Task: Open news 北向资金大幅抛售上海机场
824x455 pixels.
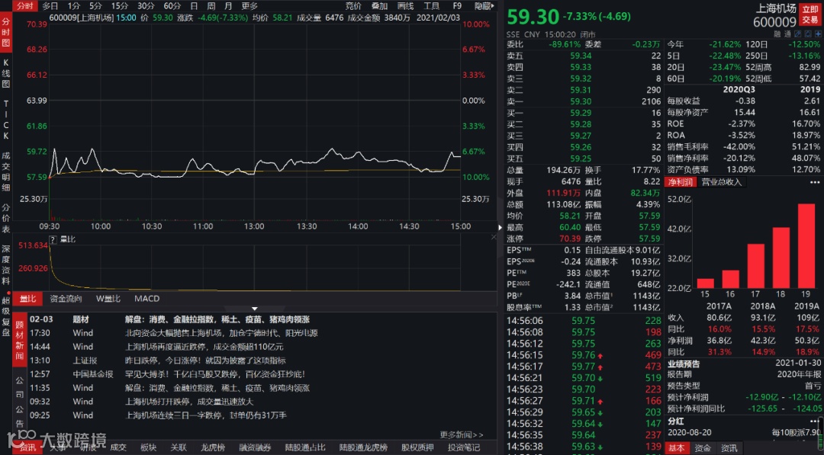Action: tap(221, 333)
